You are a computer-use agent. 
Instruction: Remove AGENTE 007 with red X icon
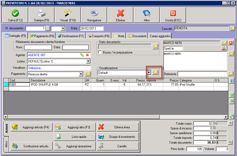tap(87, 55)
